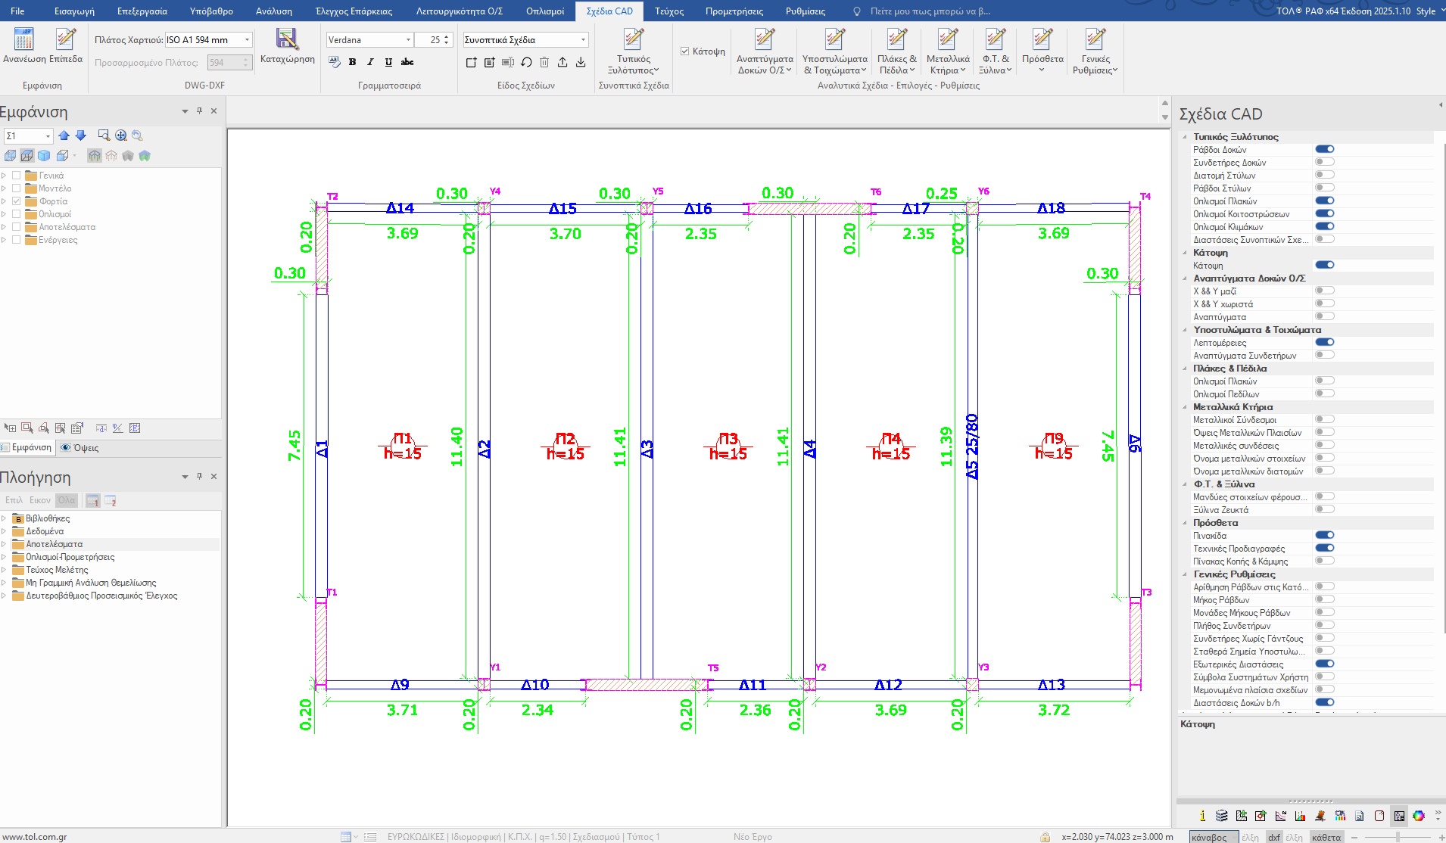
Task: Open the Ανάλυση menu tab
Action: click(x=273, y=11)
